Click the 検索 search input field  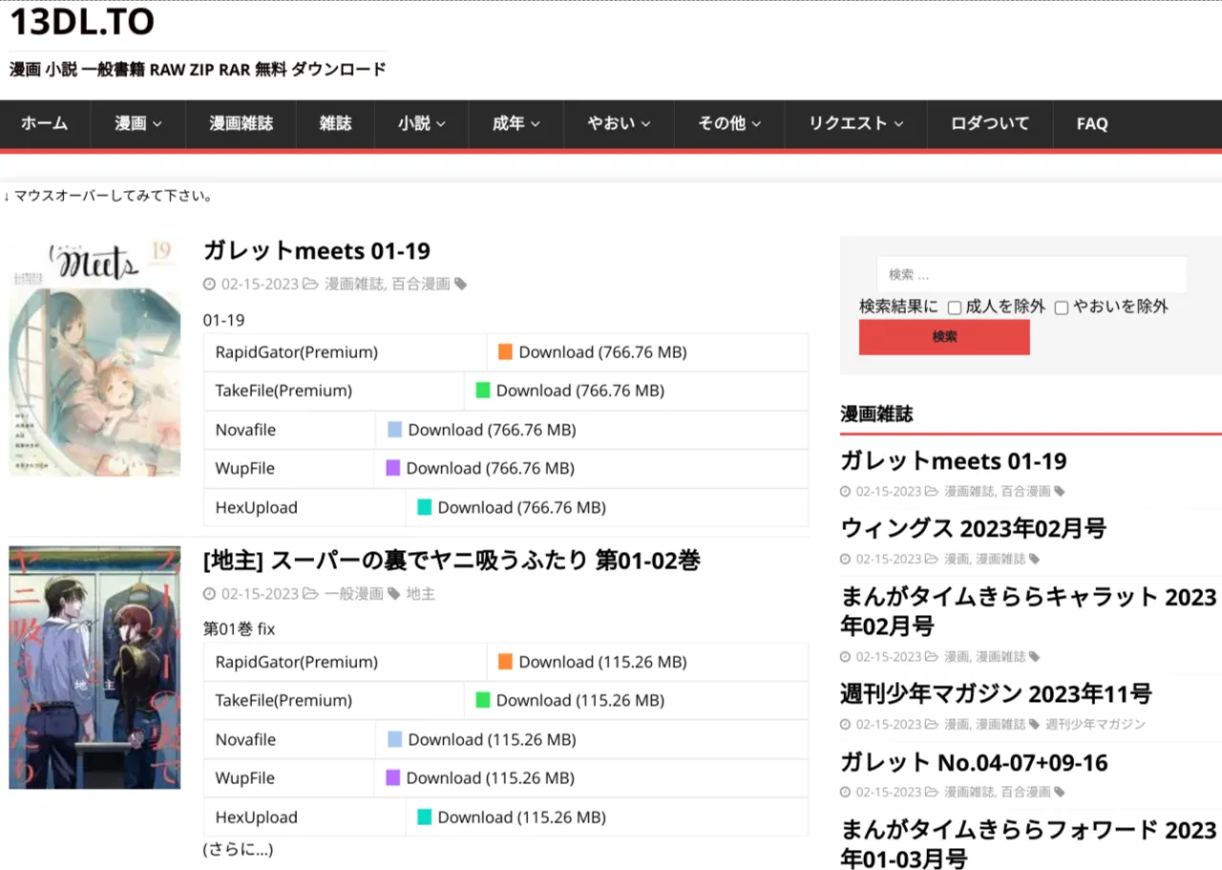click(x=1031, y=274)
